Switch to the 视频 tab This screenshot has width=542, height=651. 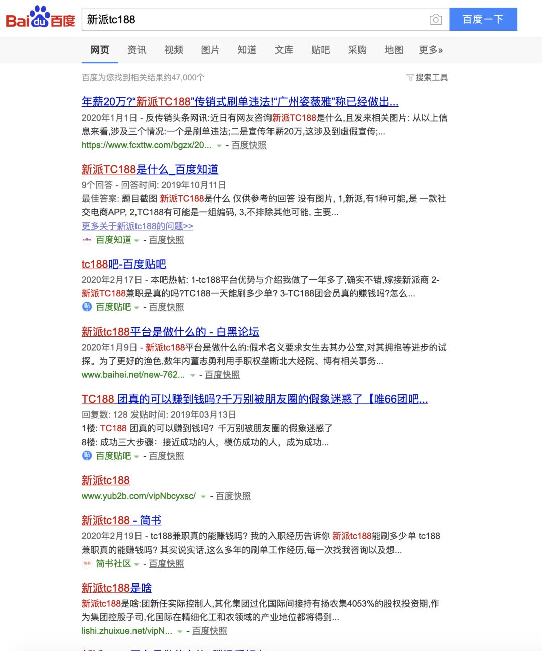click(x=174, y=50)
